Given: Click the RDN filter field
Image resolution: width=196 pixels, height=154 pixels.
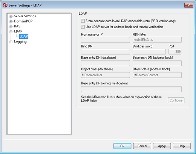Looking at the screenshot, I should [x=157, y=40].
